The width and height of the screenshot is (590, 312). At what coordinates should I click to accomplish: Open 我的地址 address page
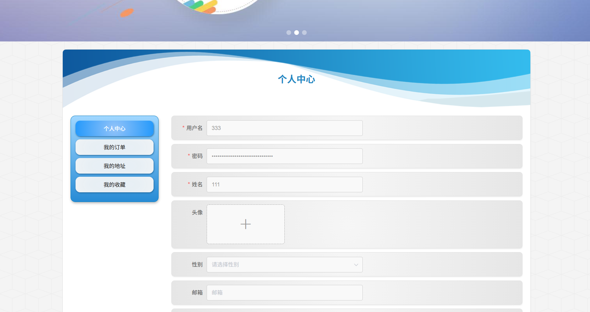coord(115,166)
